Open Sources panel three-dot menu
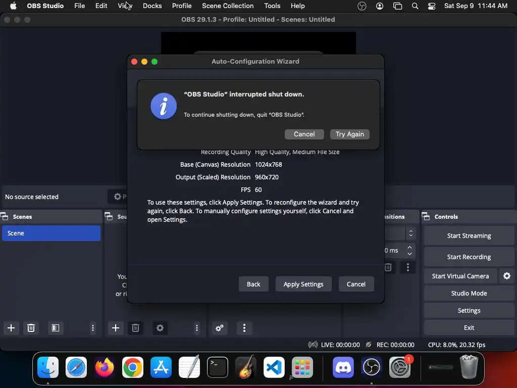This screenshot has width=517, height=388. (x=197, y=328)
